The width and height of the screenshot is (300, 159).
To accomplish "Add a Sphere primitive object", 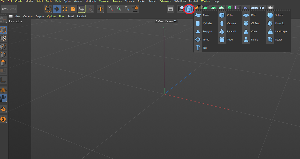I will coord(275,15).
